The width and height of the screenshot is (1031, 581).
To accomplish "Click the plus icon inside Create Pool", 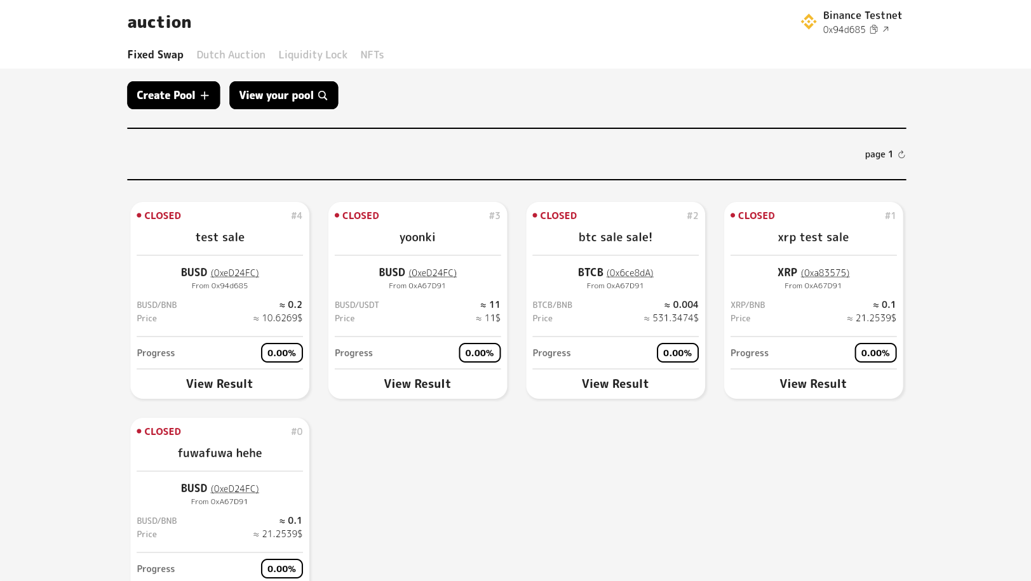I will click(205, 95).
